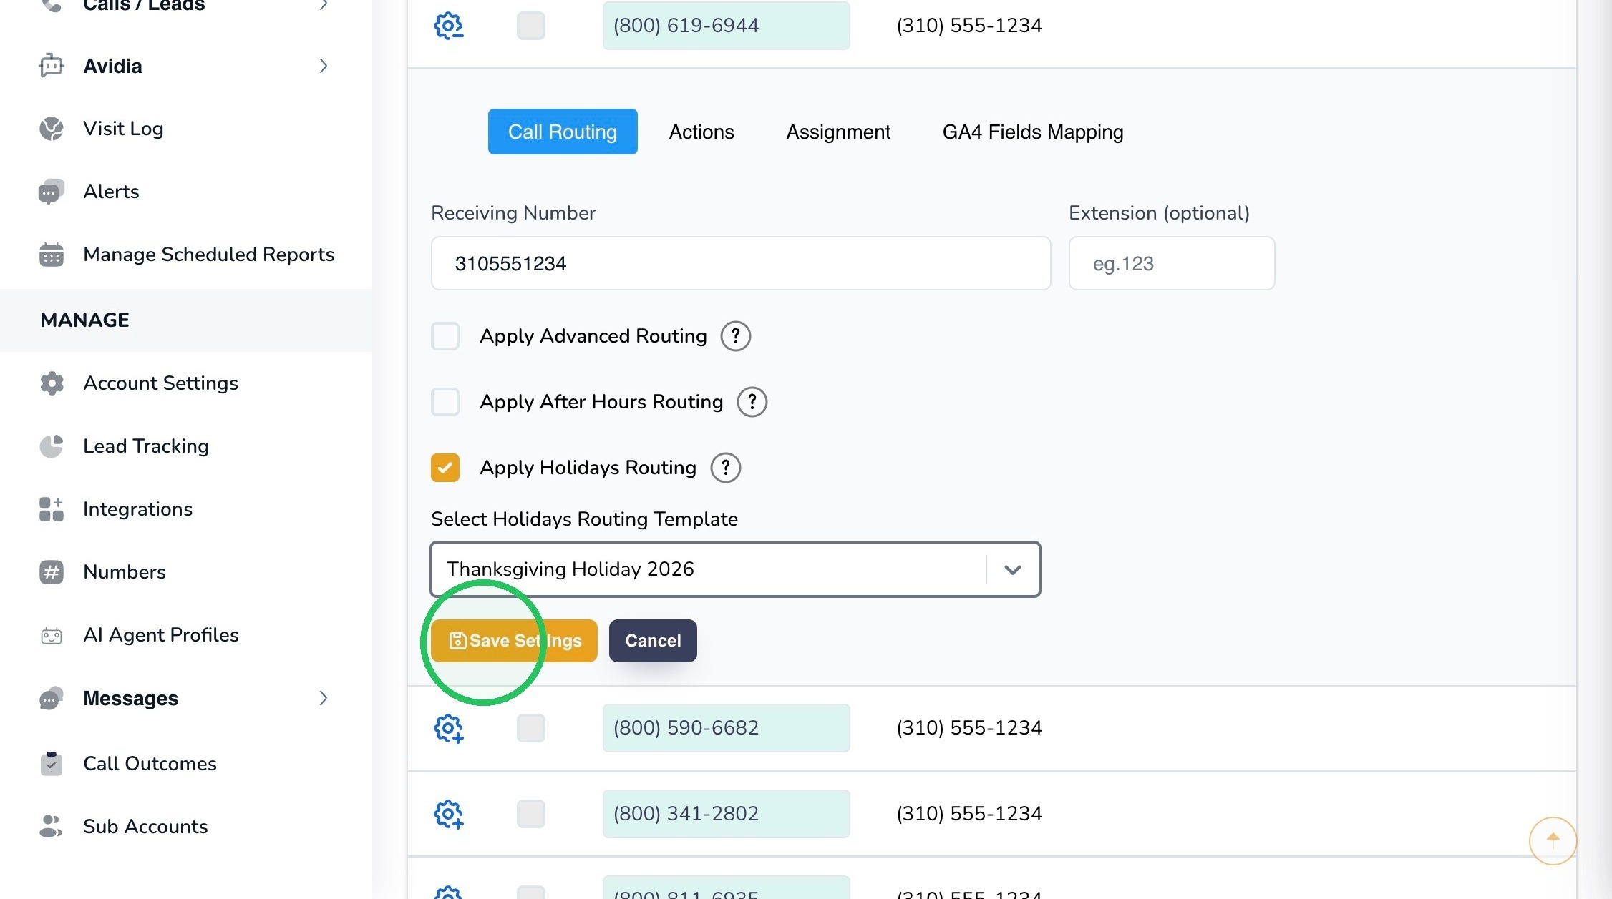Click the Account Settings gear icon
The width and height of the screenshot is (1612, 899).
pos(51,383)
